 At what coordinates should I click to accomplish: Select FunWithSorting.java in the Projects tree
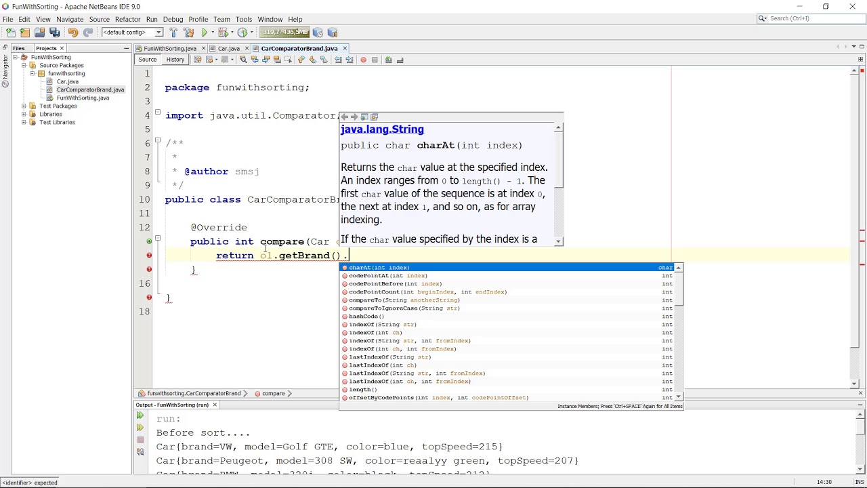pos(83,98)
